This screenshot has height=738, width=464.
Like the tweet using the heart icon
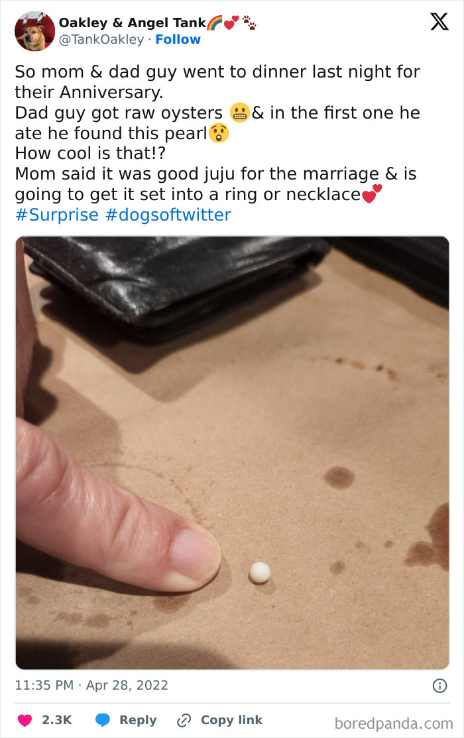point(26,720)
